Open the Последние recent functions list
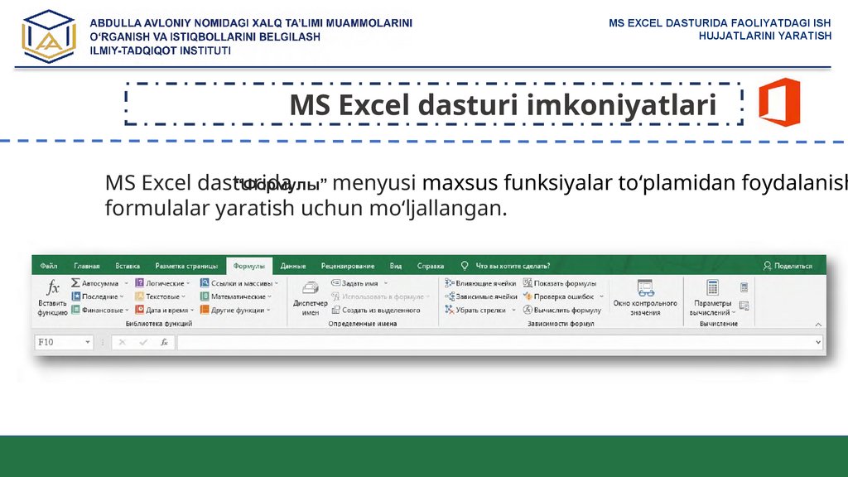848x477 pixels. point(98,296)
